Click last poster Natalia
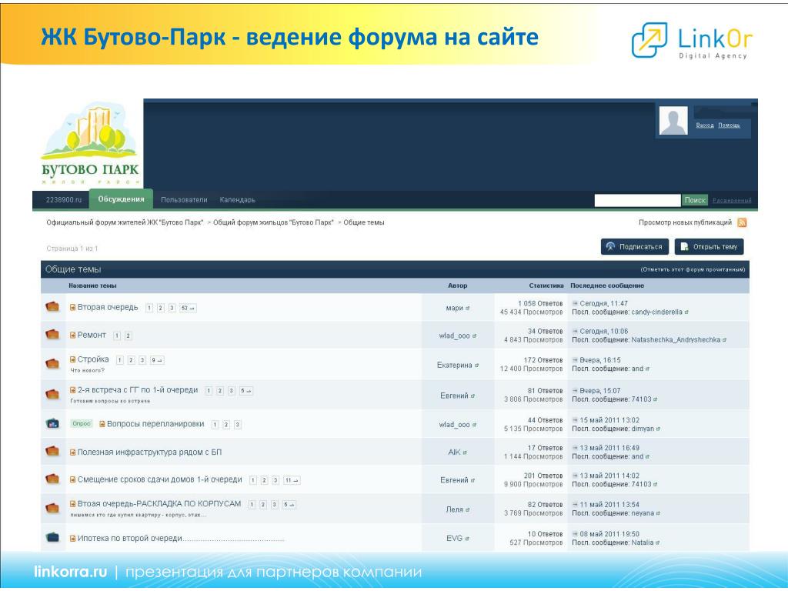This screenshot has height=591, width=788. [643, 543]
